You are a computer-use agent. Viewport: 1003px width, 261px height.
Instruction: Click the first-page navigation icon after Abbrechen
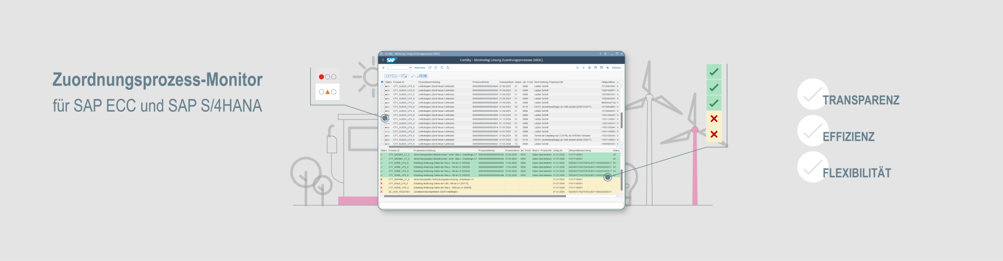coord(430,68)
